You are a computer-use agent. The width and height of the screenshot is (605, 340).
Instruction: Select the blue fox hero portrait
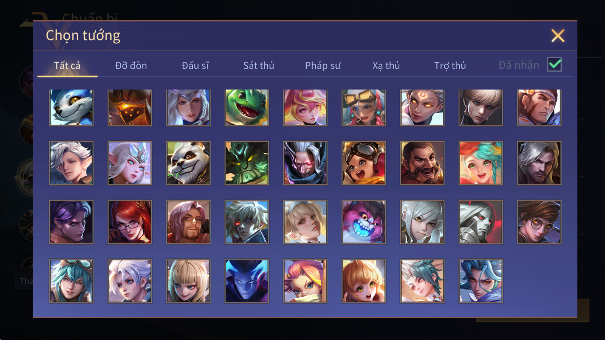(x=71, y=107)
